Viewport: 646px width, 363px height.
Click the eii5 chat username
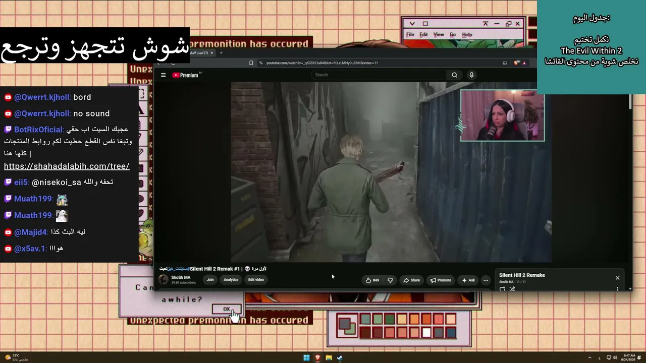pos(21,182)
